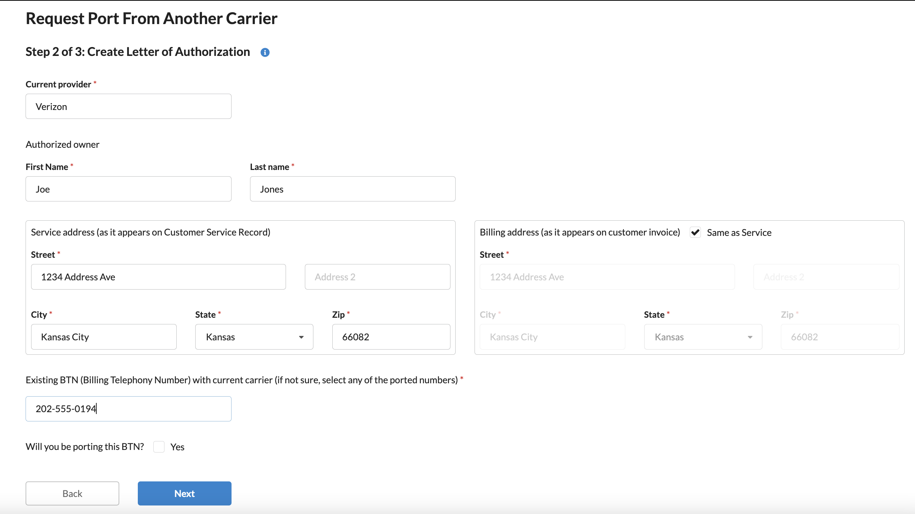The width and height of the screenshot is (915, 514).
Task: Click the Service address Street field
Action: pyautogui.click(x=158, y=277)
